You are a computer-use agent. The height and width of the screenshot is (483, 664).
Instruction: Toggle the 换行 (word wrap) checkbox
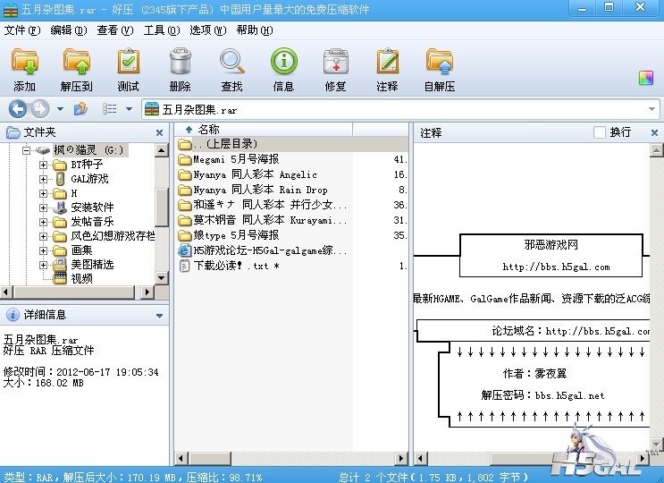[600, 132]
